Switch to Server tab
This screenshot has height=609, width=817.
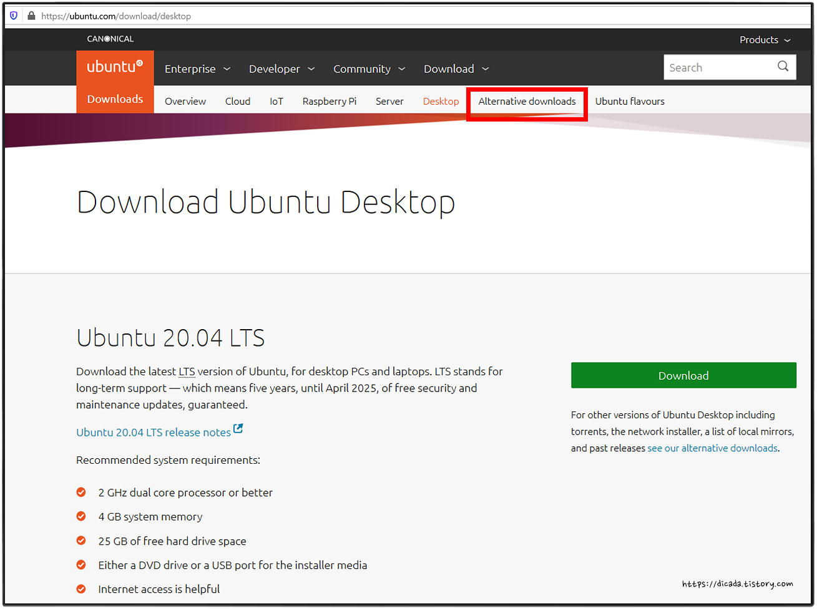[389, 101]
